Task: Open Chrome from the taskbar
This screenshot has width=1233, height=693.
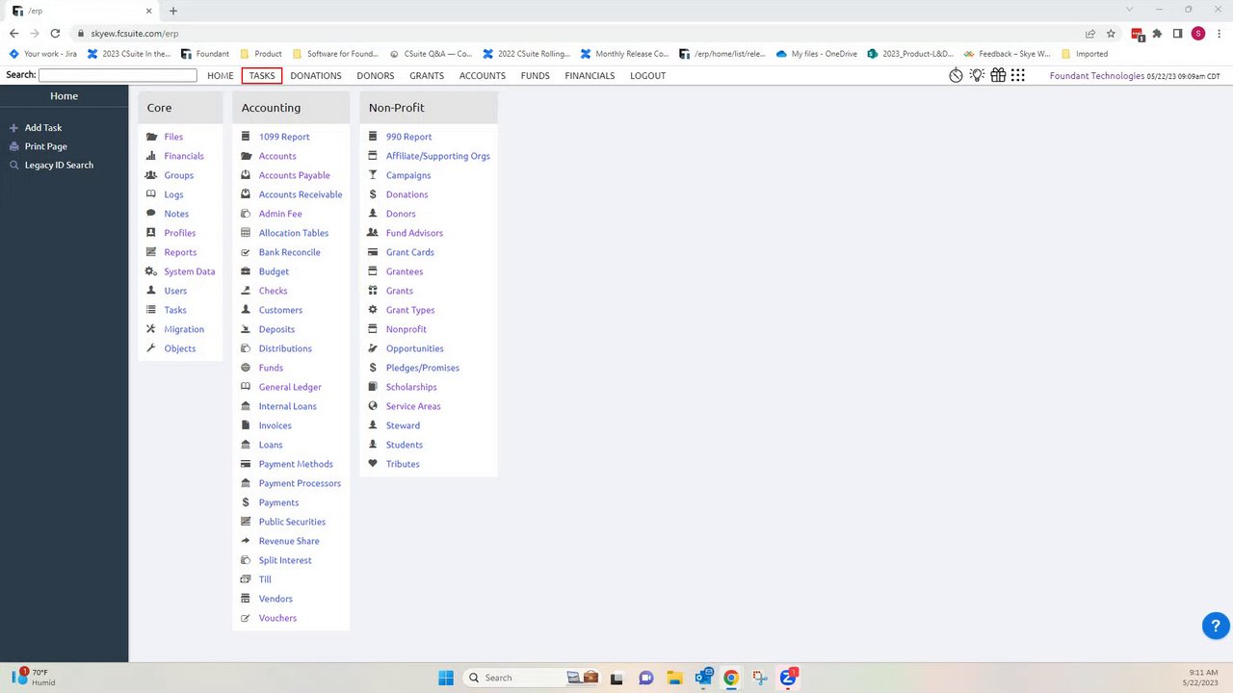Action: [x=731, y=678]
